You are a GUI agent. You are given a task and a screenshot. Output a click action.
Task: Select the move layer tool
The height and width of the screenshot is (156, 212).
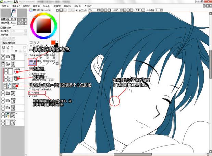pos(31,46)
